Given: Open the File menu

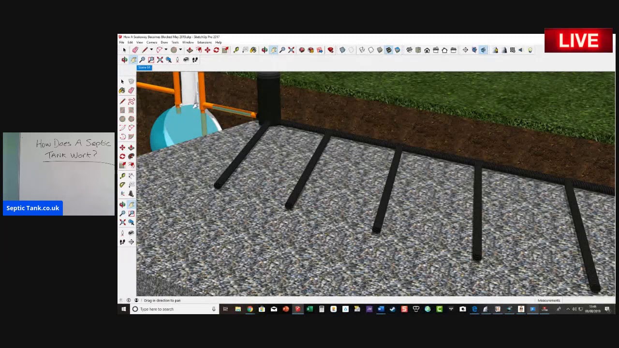Looking at the screenshot, I should (x=122, y=43).
